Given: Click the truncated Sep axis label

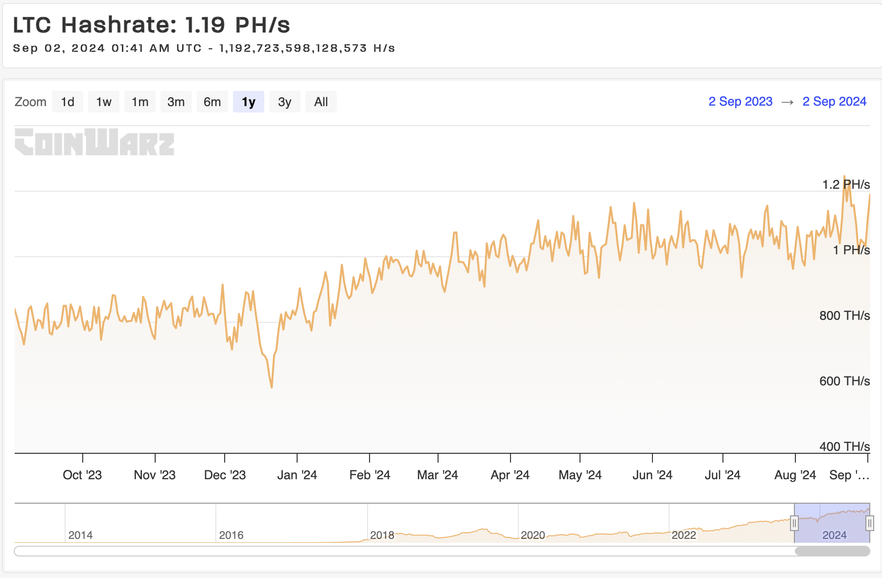Looking at the screenshot, I should pyautogui.click(x=849, y=475).
